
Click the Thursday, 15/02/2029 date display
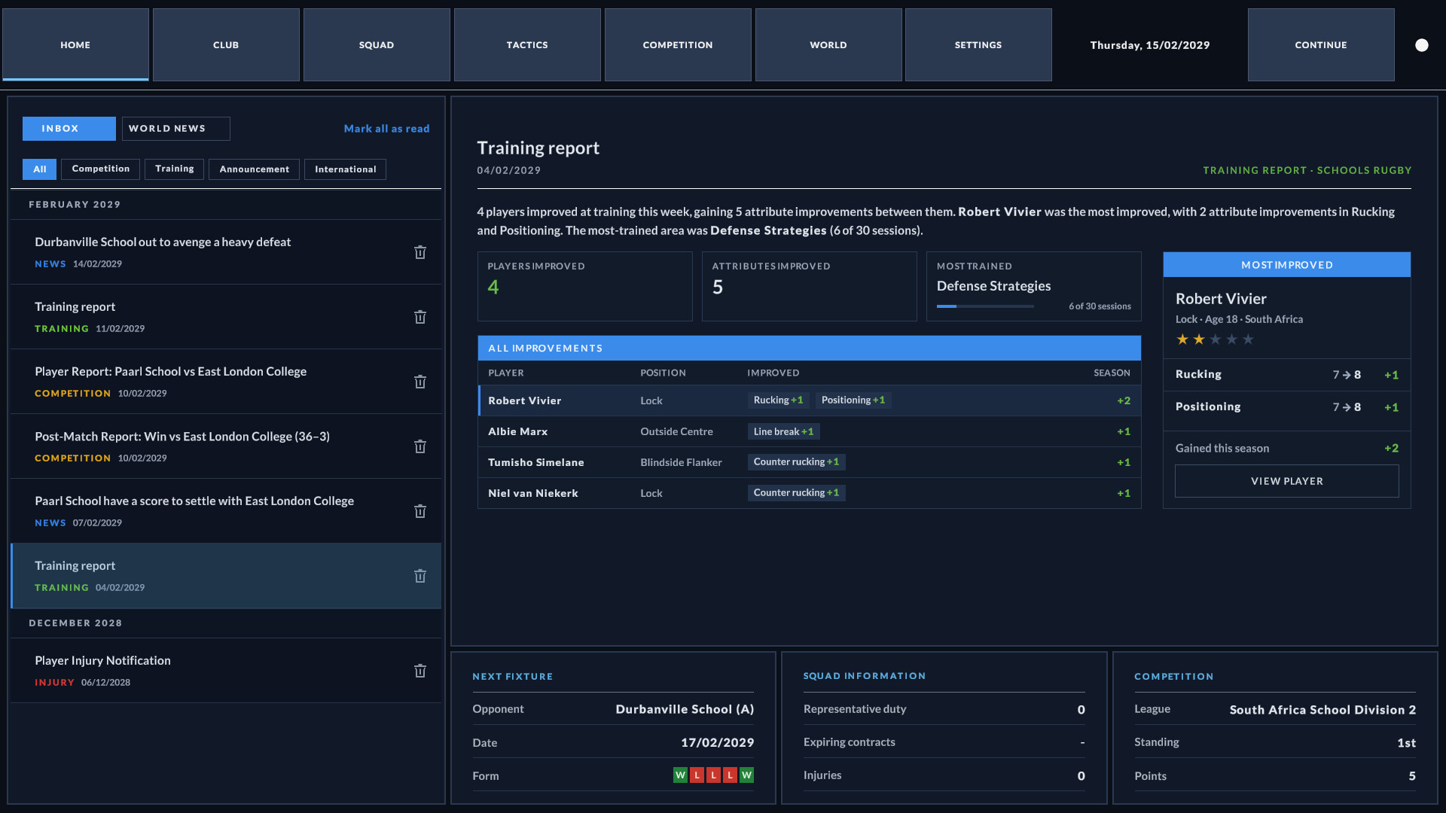[1149, 45]
